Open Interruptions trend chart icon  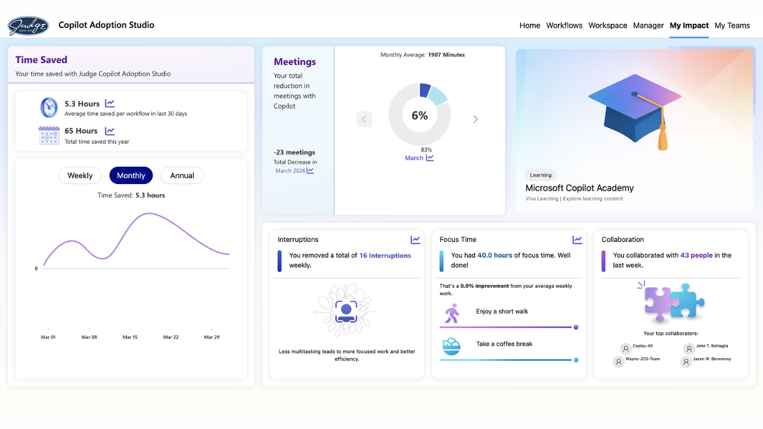coord(415,240)
